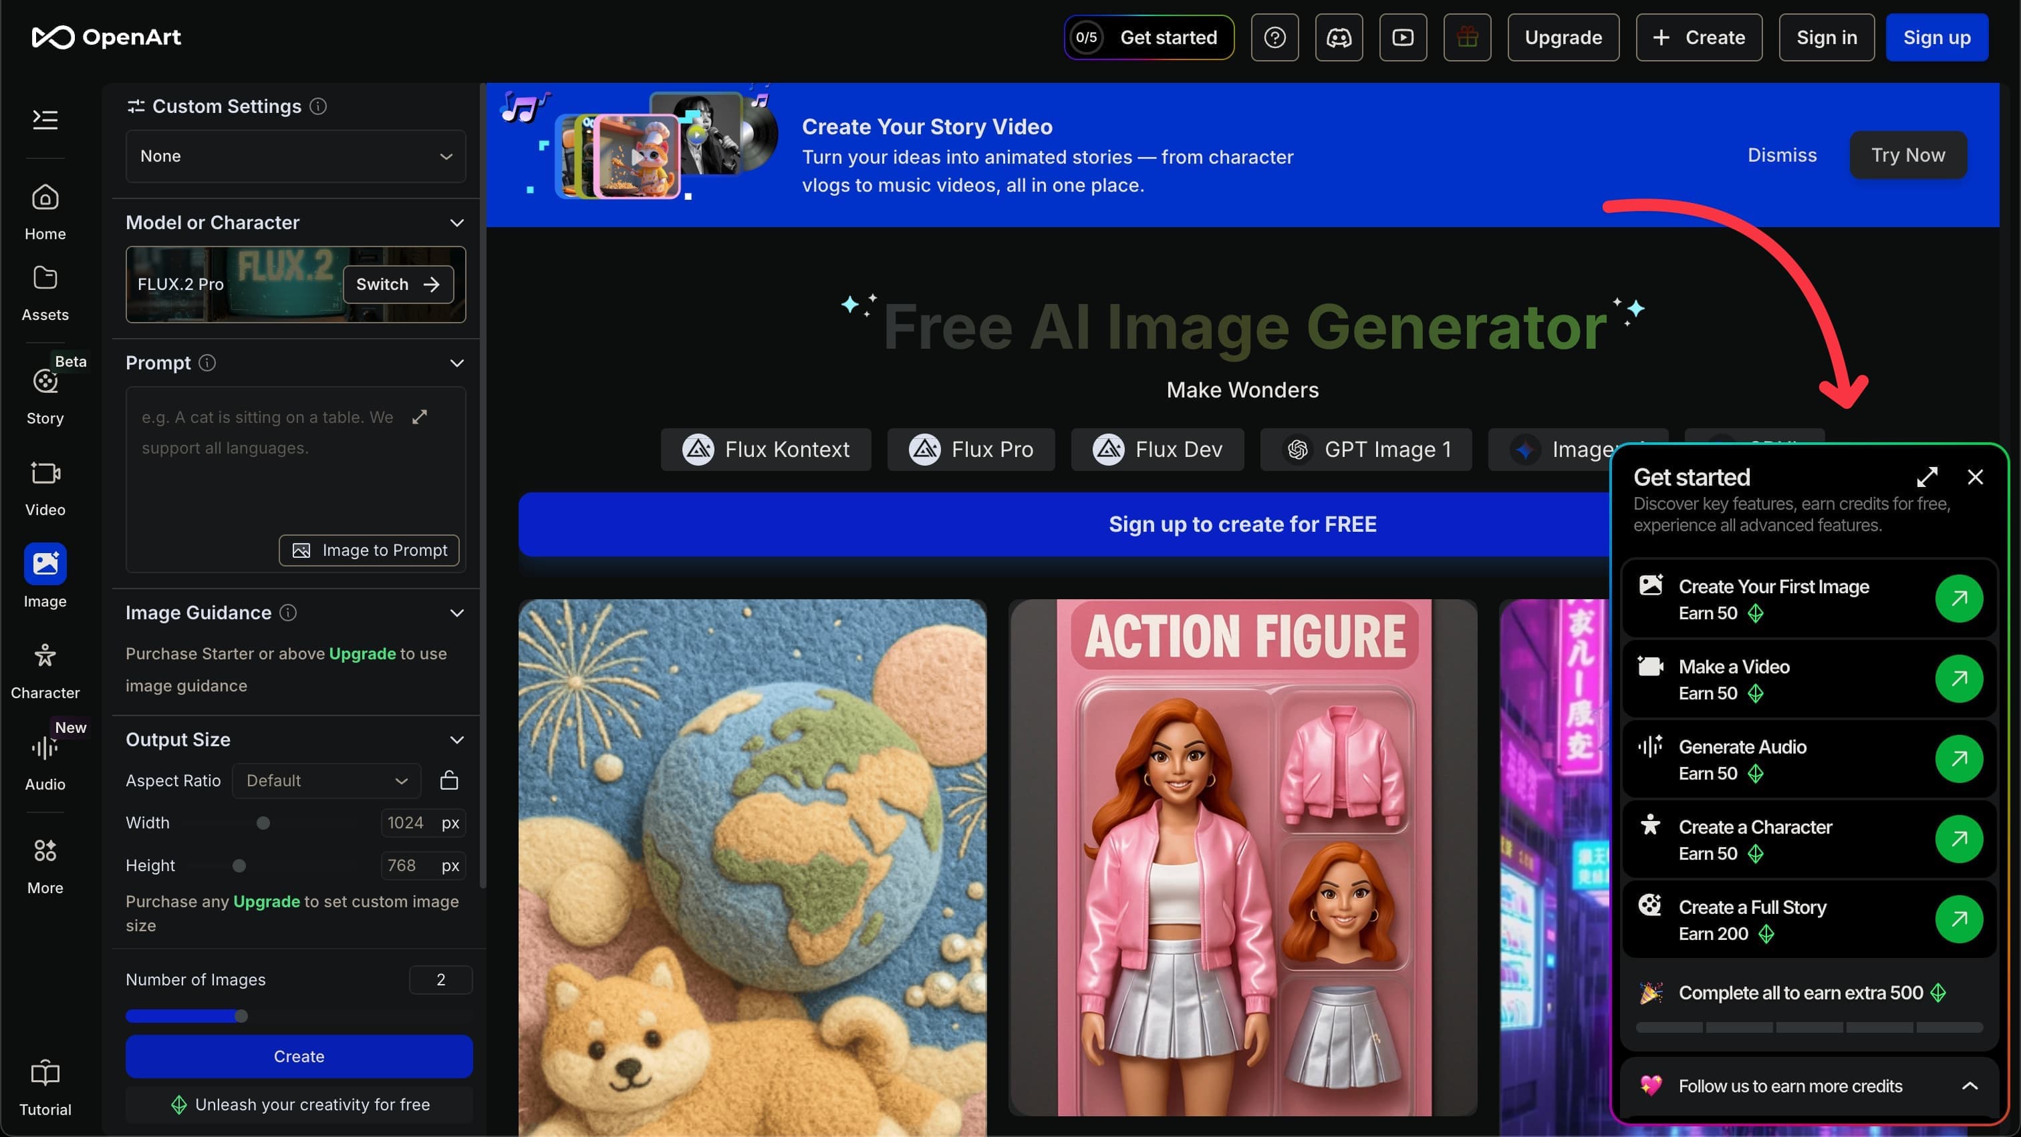
Task: Click Number of Images value field
Action: (440, 979)
